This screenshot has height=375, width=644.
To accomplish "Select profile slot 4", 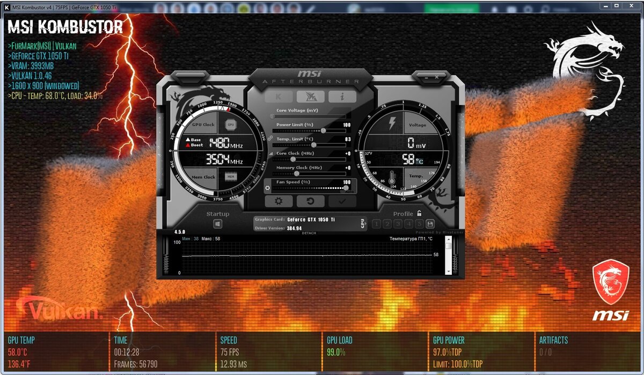I will pyautogui.click(x=408, y=224).
